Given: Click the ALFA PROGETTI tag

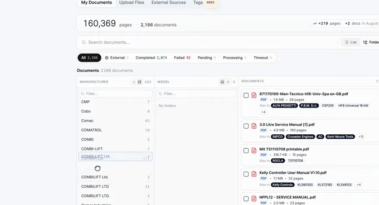Looking at the screenshot, I should click(284, 106).
